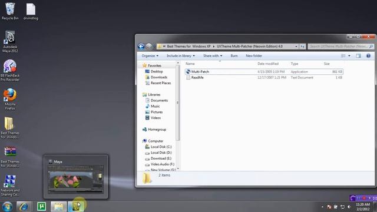Open the taskbar clock and date
The width and height of the screenshot is (377, 212).
click(363, 207)
